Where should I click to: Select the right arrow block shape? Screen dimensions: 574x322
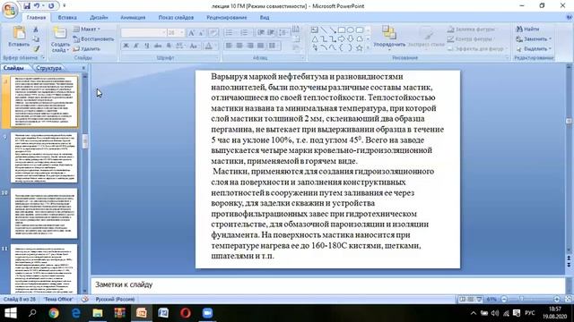click(342, 38)
